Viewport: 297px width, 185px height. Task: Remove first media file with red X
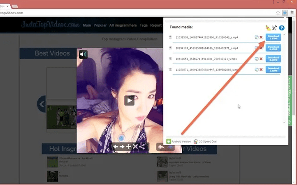click(261, 37)
